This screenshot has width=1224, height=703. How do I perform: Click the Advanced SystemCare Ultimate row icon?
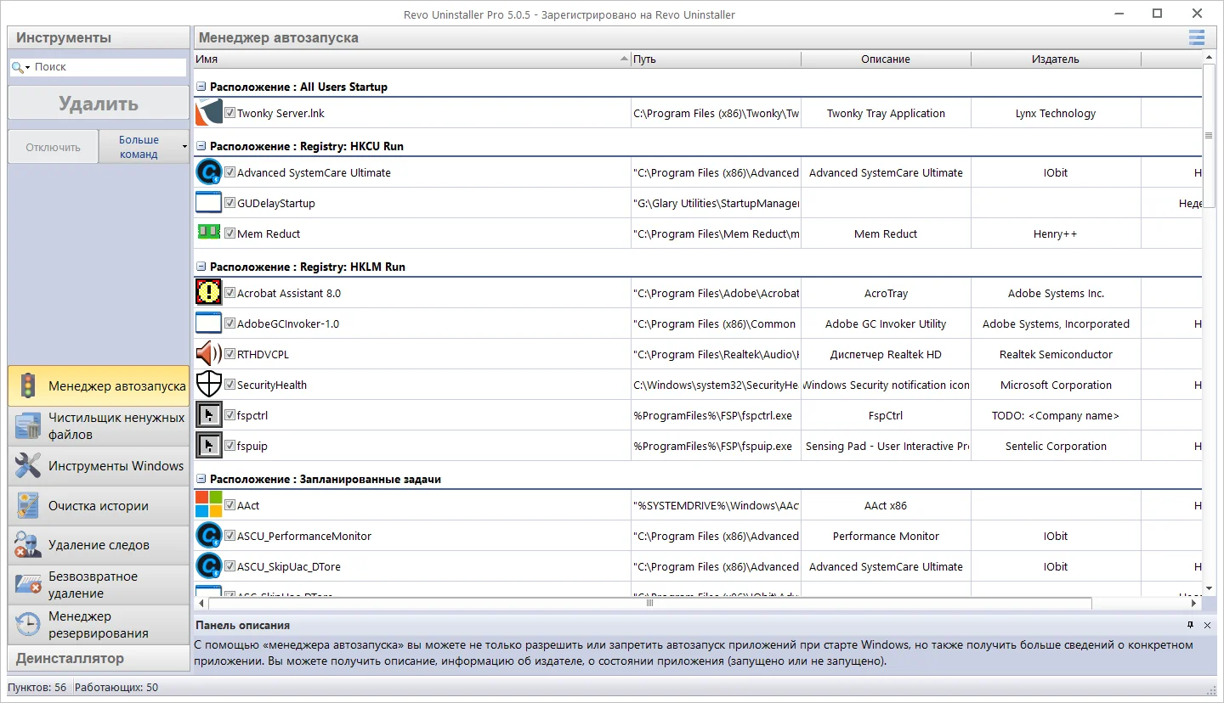click(x=208, y=172)
